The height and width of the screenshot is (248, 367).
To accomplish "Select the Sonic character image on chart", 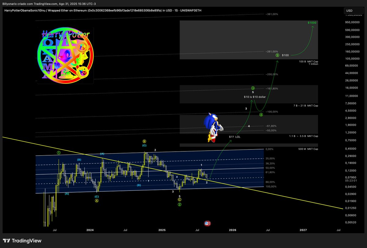I will 213,127.
